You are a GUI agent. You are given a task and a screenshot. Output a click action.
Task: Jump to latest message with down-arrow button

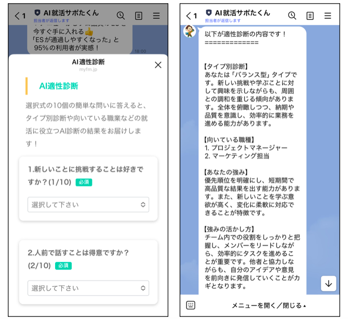pyautogui.click(x=328, y=283)
